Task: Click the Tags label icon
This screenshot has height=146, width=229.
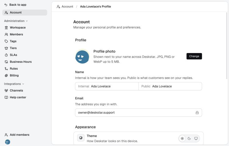Action: (x=6, y=41)
